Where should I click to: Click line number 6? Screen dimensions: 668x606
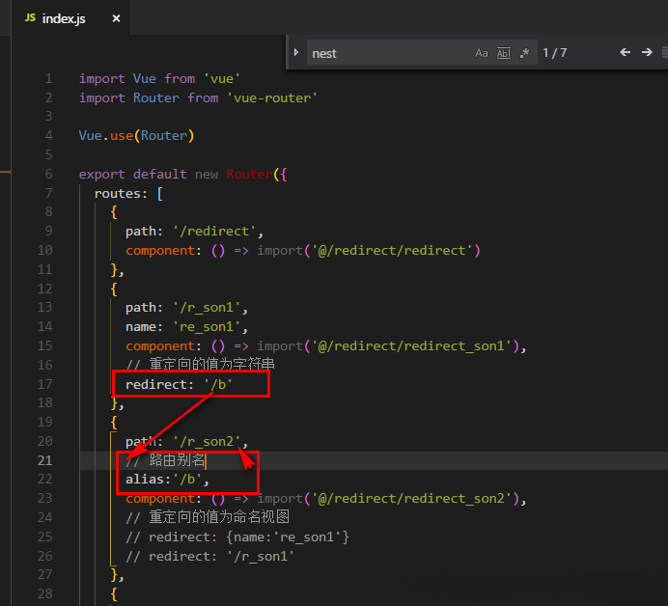pos(48,174)
